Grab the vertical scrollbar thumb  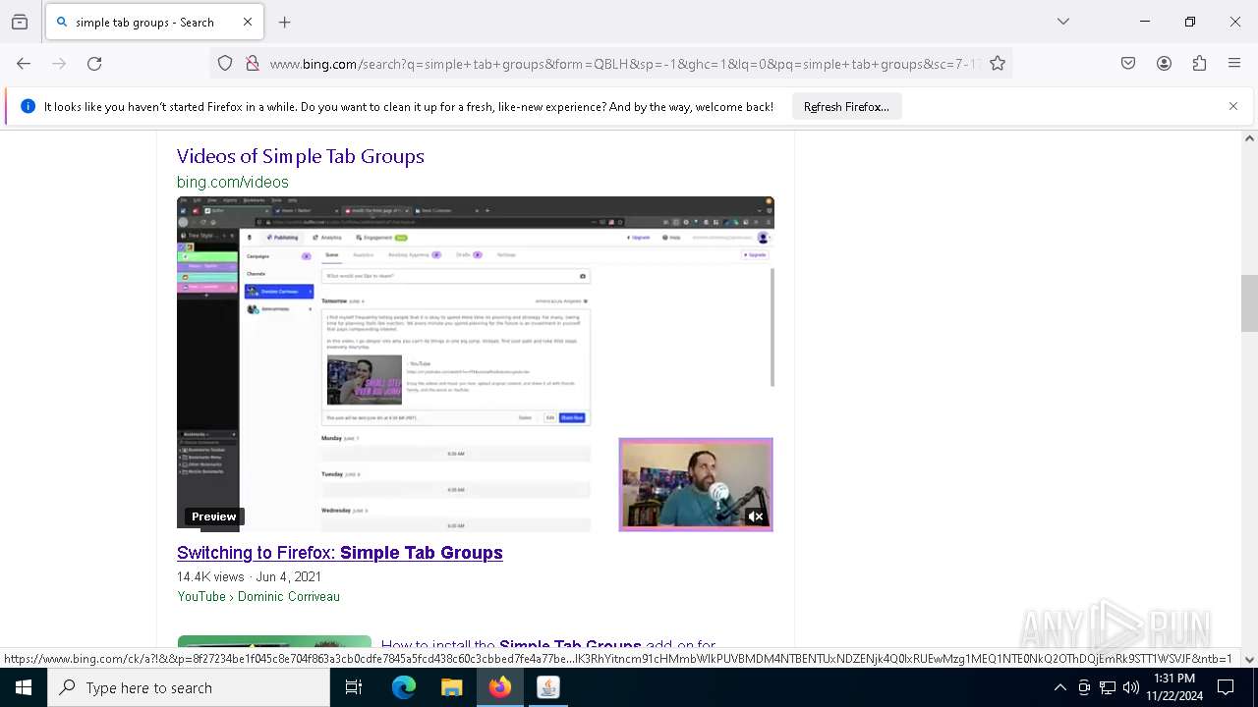(x=1249, y=304)
